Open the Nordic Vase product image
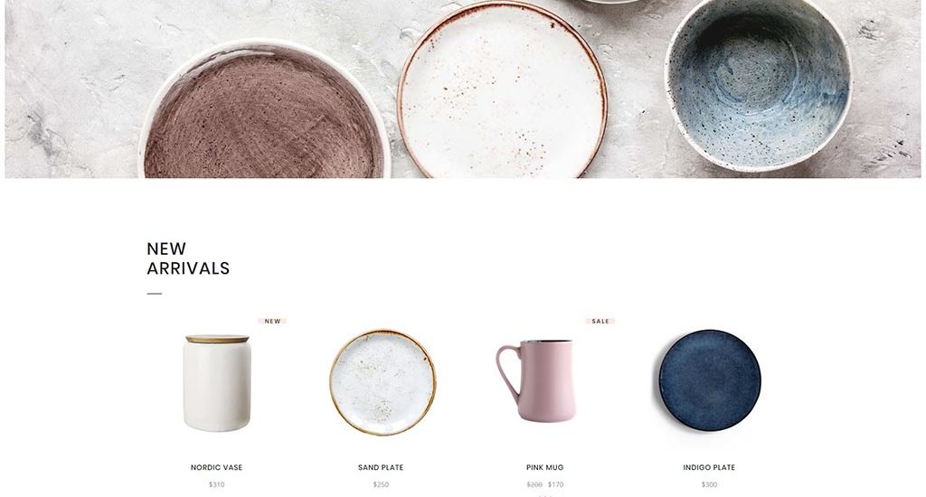The height and width of the screenshot is (497, 926). pyautogui.click(x=217, y=382)
